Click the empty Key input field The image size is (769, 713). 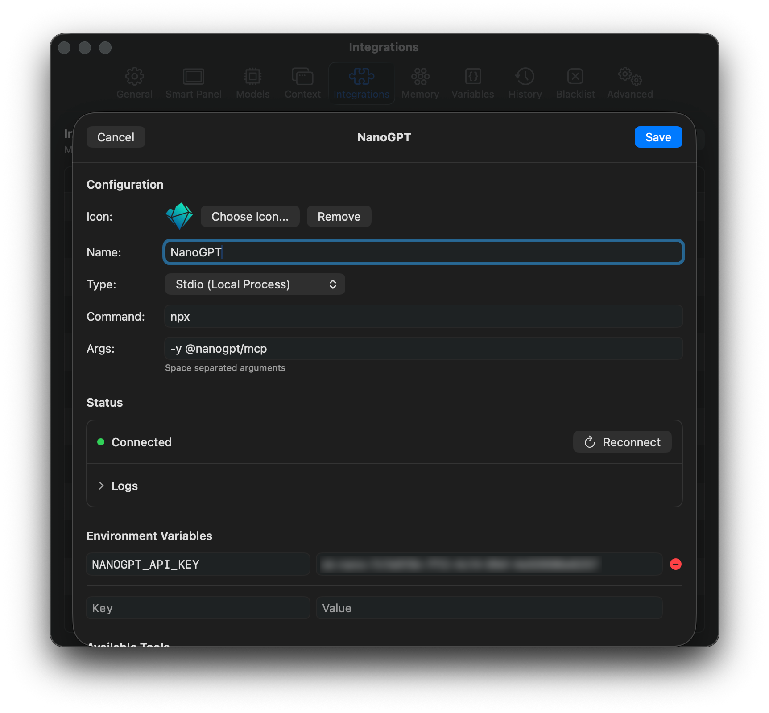198,608
